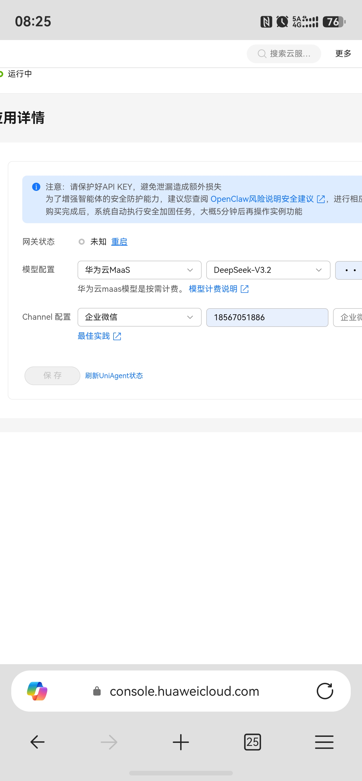Tap the 08:25 clock
The image size is (362, 781).
(33, 21)
